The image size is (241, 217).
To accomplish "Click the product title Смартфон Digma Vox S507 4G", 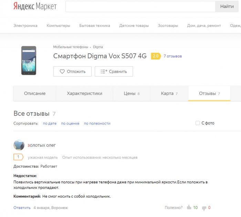I will coord(100,56).
